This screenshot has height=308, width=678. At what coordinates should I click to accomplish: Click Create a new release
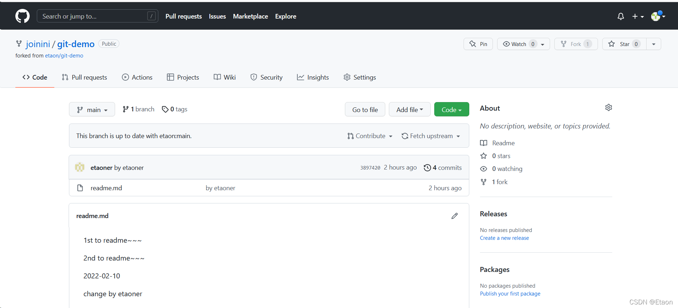(504, 238)
